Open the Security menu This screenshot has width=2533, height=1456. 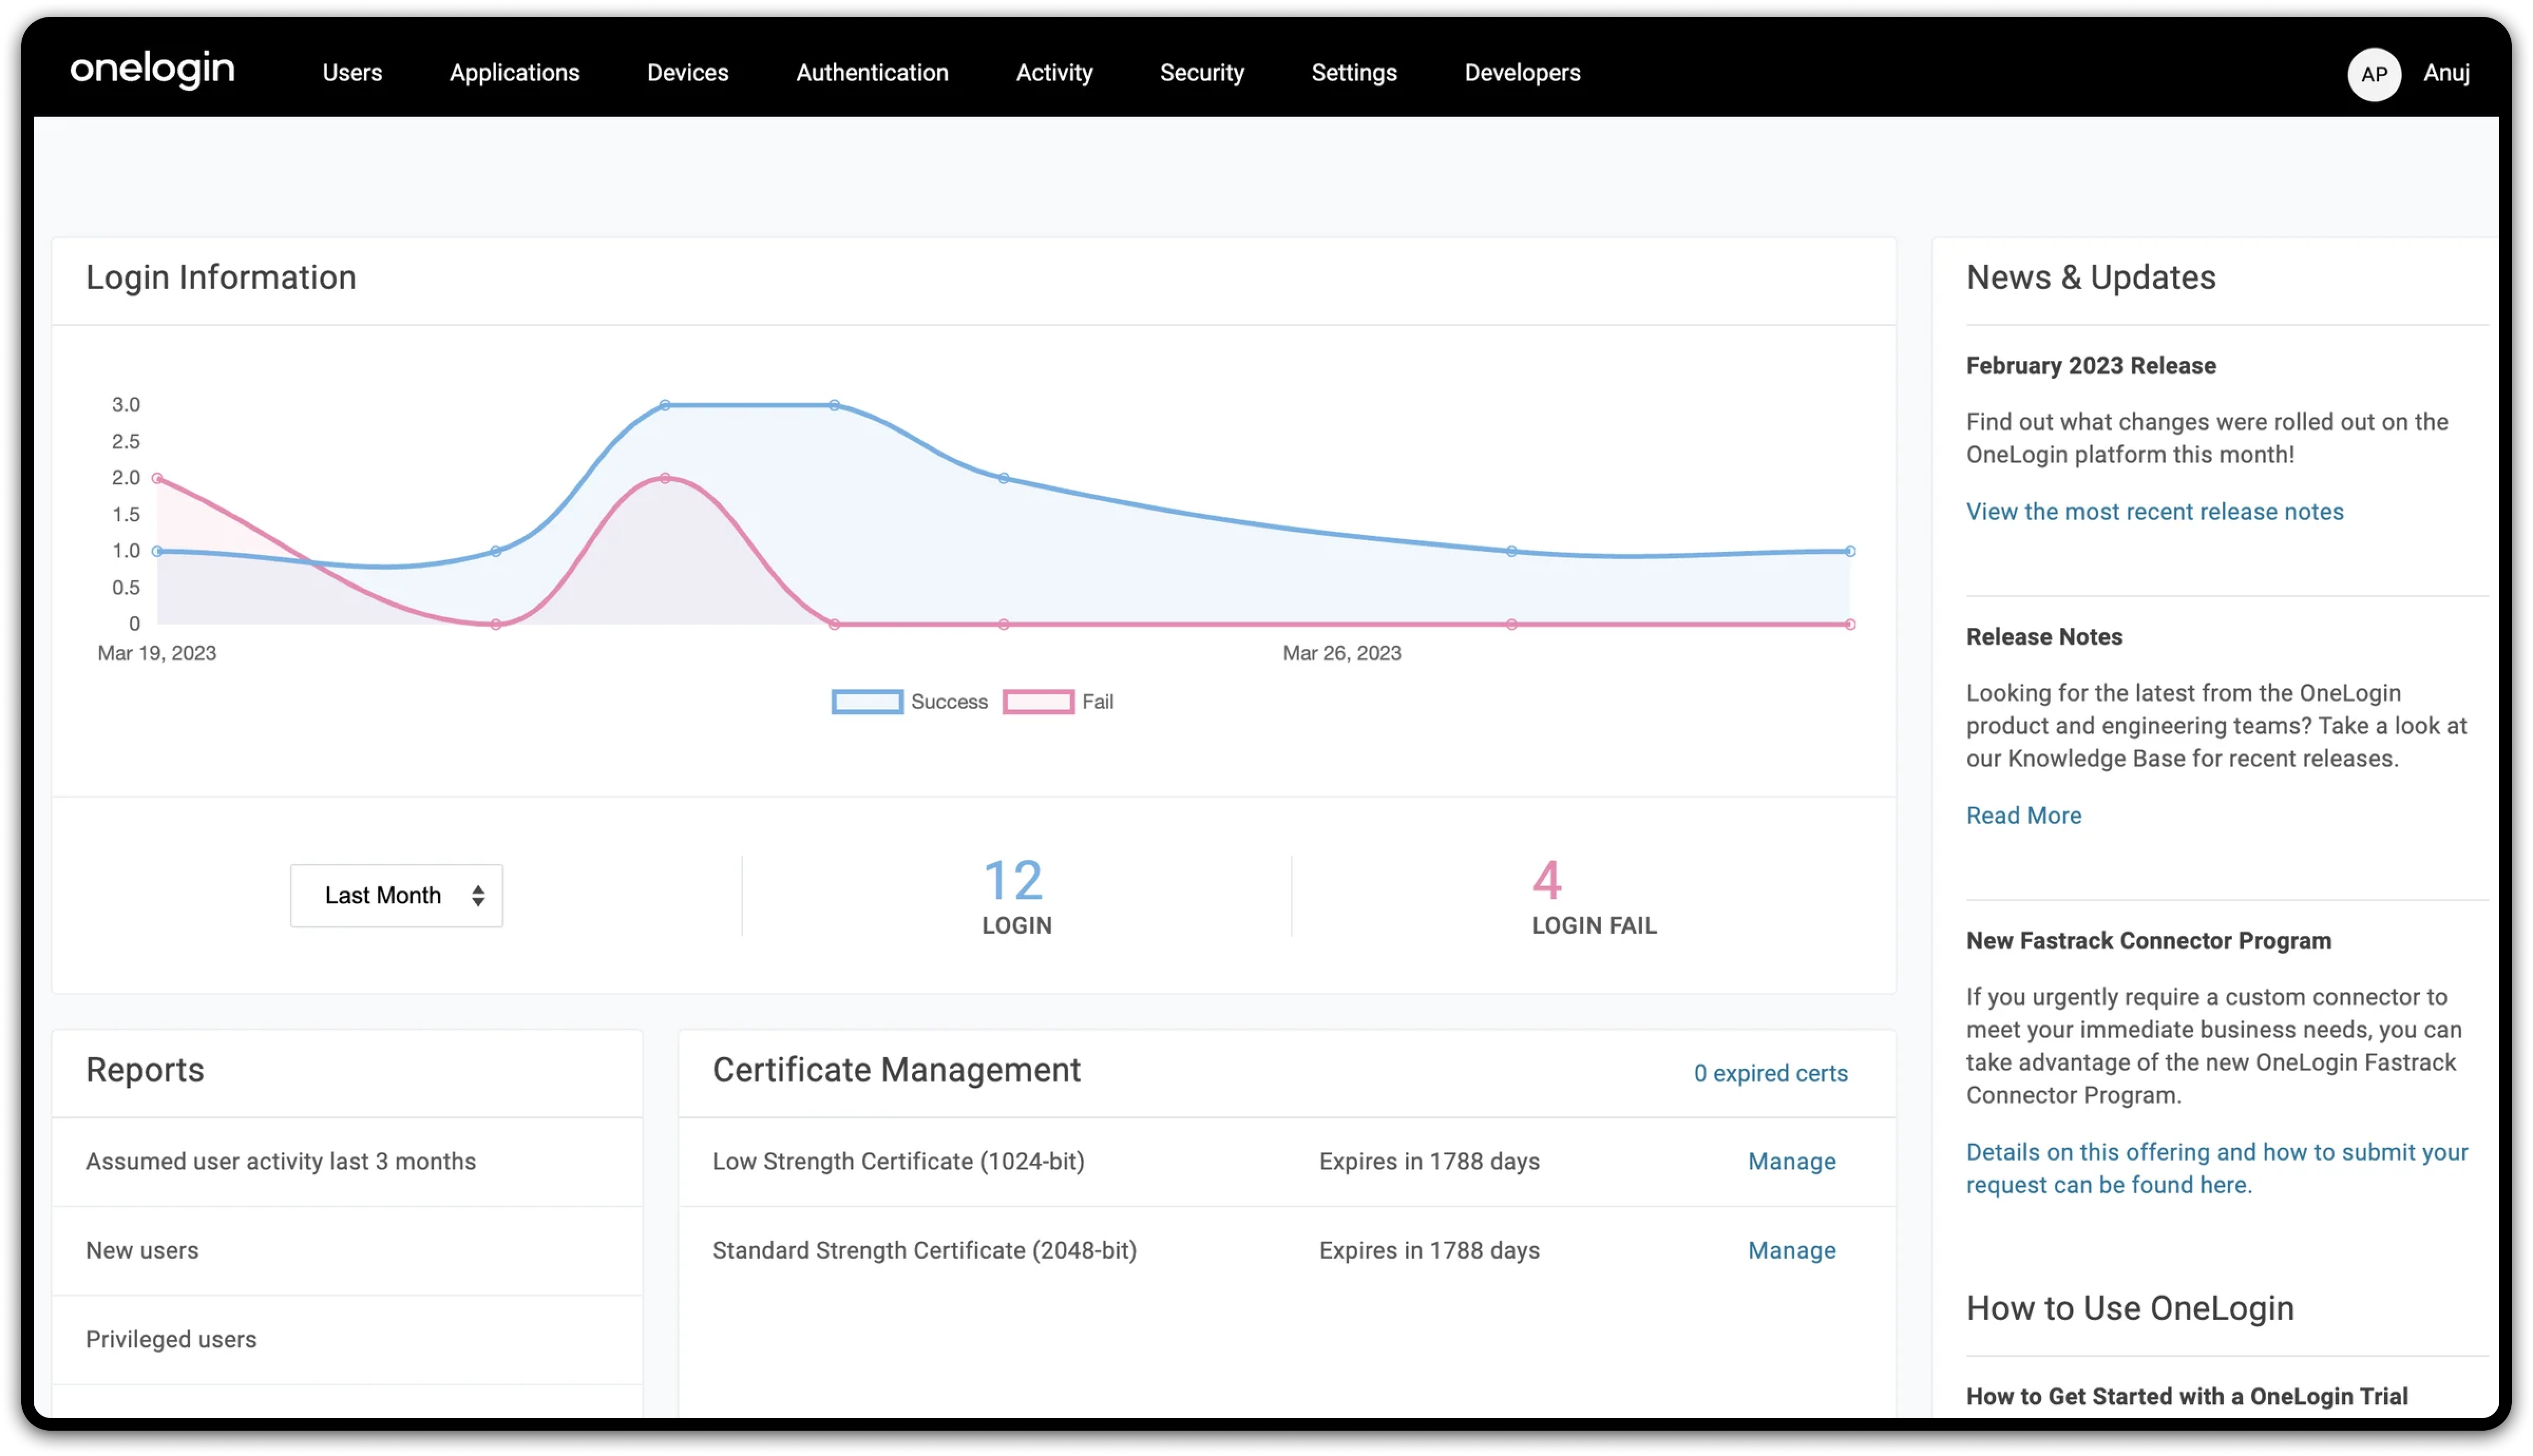click(x=1201, y=73)
